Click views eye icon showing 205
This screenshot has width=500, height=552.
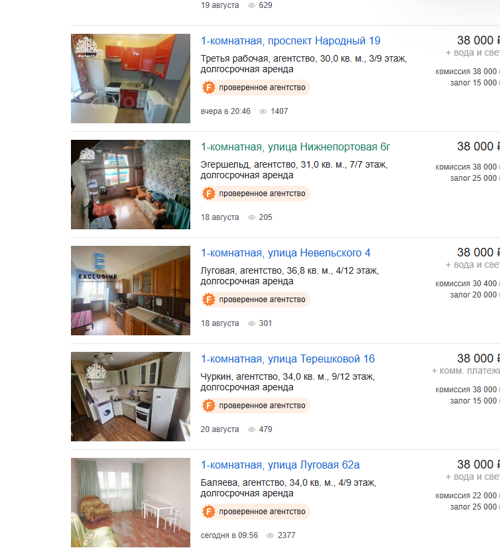point(251,217)
